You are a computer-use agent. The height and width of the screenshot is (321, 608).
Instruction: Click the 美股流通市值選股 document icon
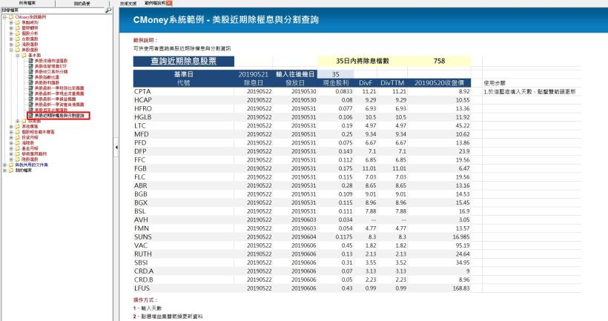[x=31, y=61]
